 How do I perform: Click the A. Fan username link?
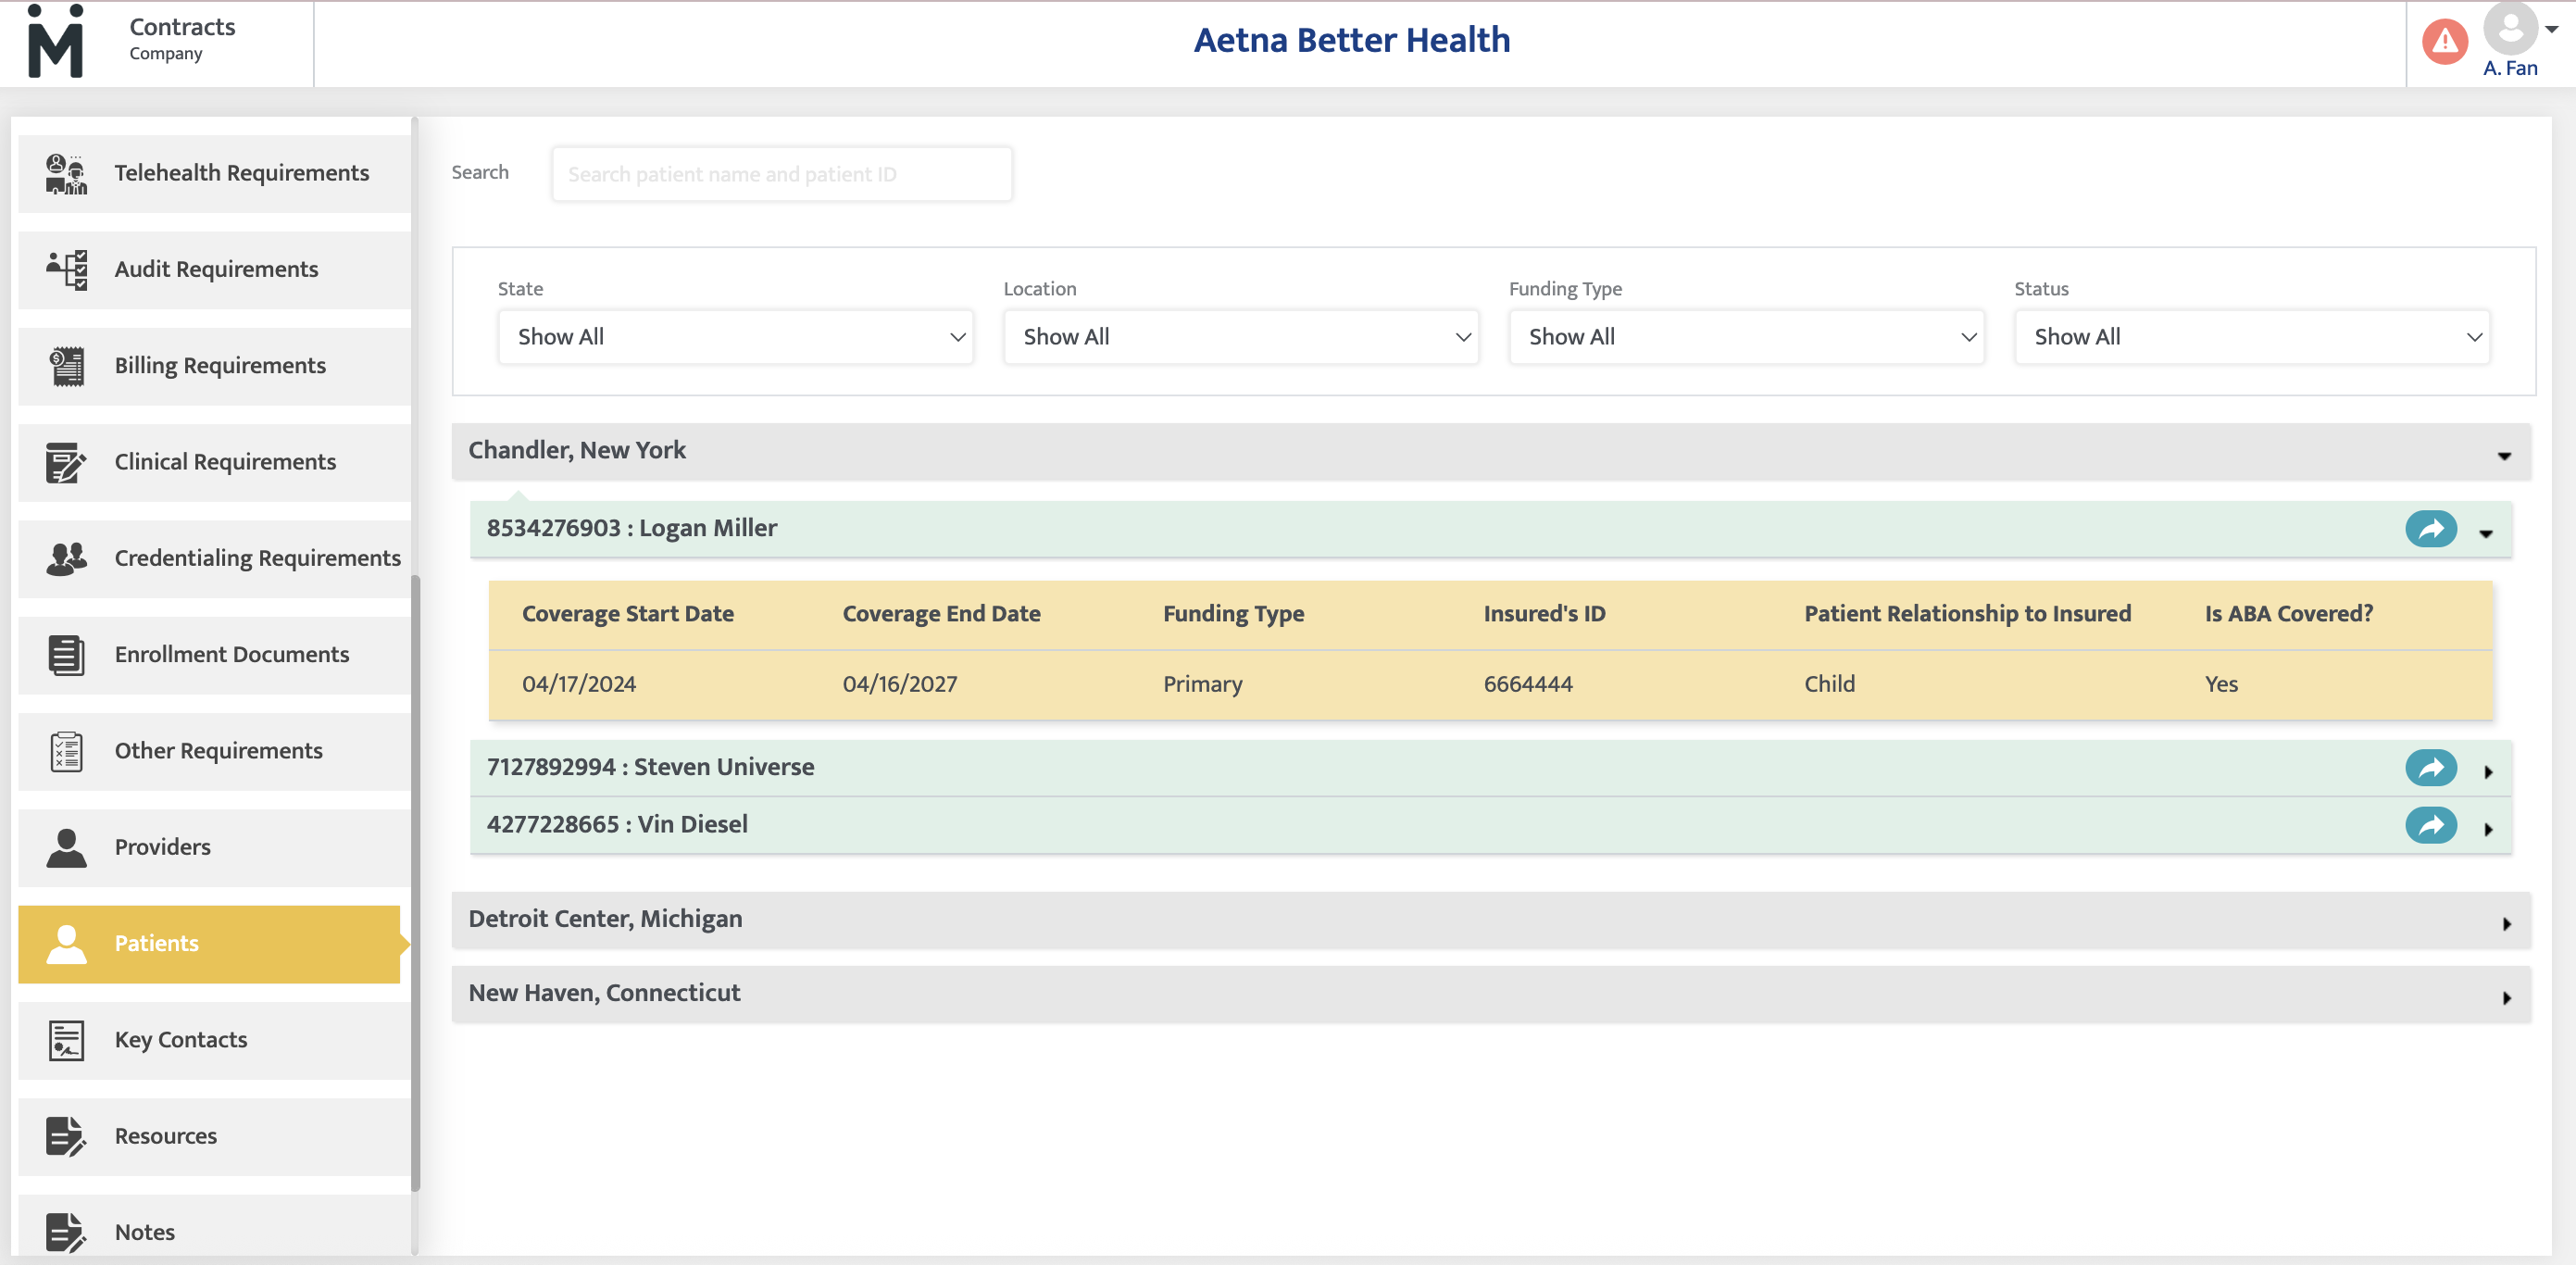point(2509,68)
